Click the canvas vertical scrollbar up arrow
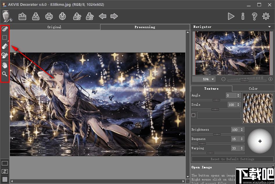 pyautogui.click(x=188, y=33)
